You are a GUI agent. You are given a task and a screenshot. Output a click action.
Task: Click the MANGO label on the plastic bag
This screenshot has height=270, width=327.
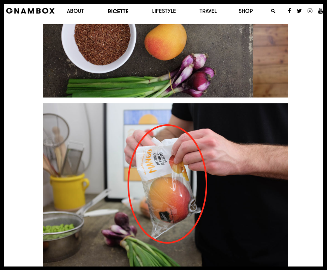point(152,161)
